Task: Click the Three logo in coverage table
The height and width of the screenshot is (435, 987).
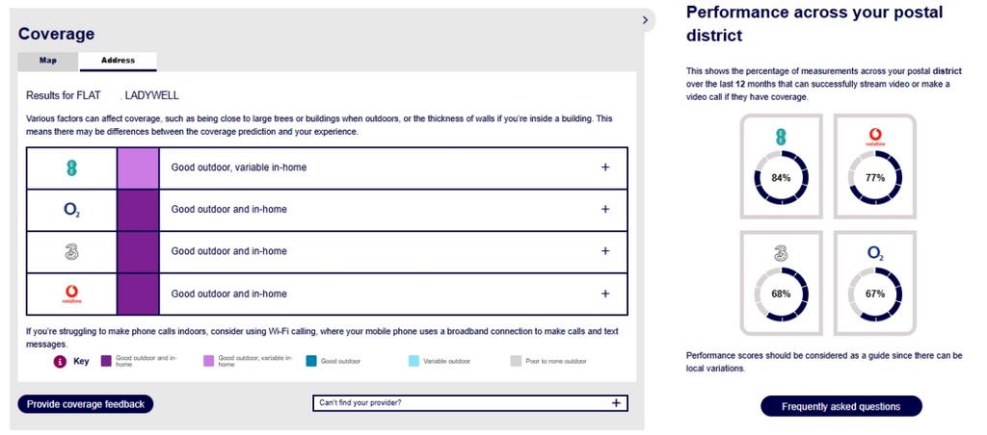Action: [71, 251]
